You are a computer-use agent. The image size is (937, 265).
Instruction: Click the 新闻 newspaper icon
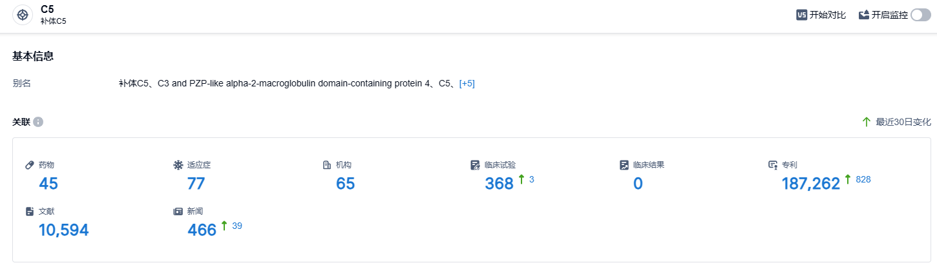pyautogui.click(x=178, y=211)
